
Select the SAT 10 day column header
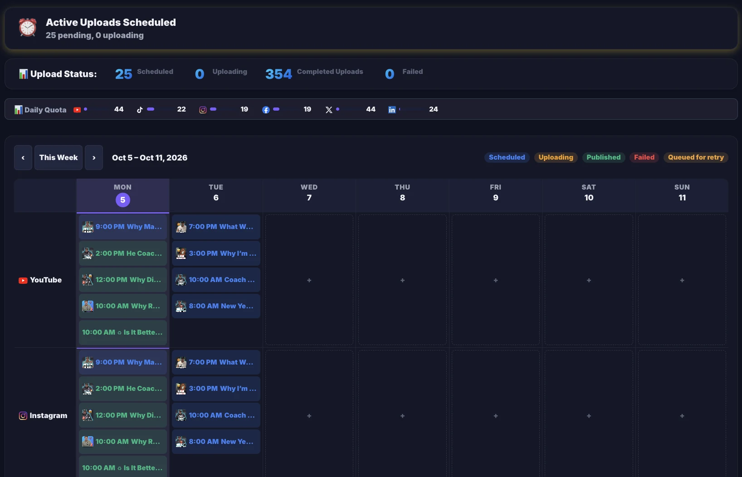[589, 195]
